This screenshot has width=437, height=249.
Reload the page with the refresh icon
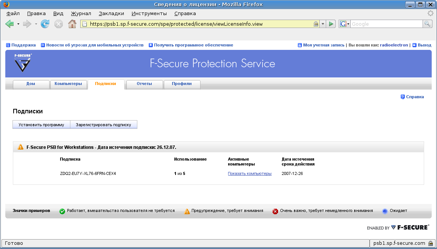point(45,24)
